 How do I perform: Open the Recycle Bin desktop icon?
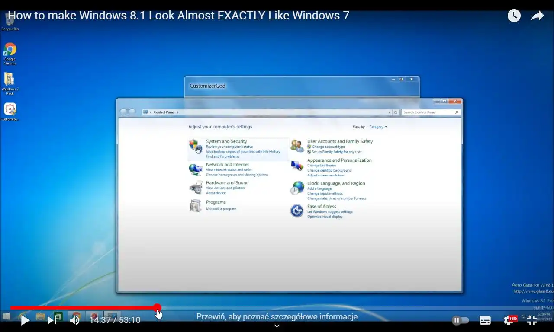point(10,22)
